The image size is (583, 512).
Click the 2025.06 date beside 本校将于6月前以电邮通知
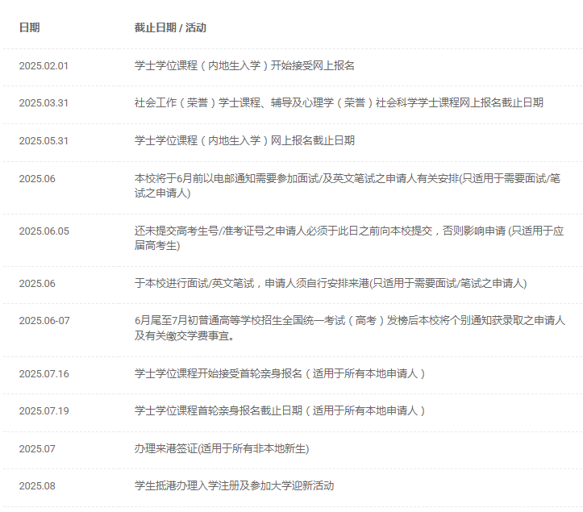click(x=37, y=179)
